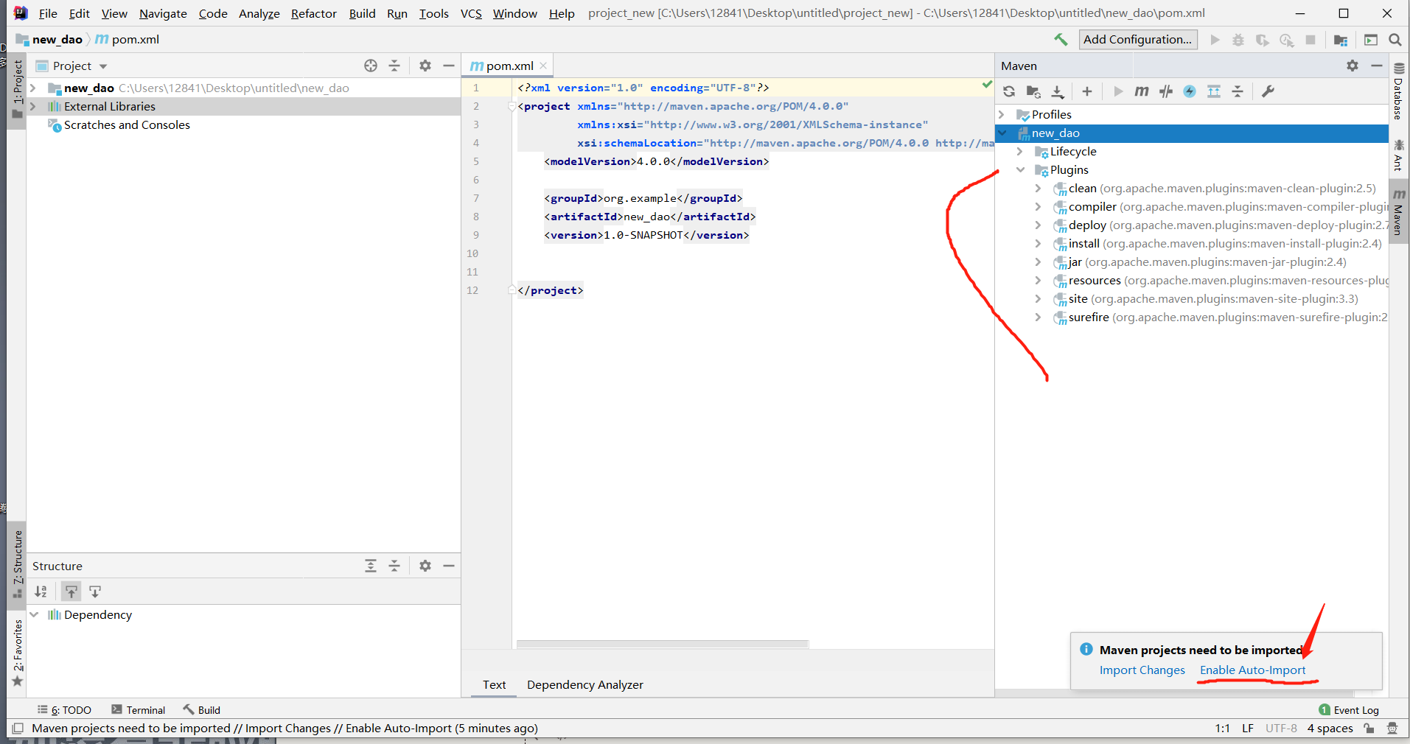The height and width of the screenshot is (744, 1410).
Task: Toggle the Database tool window stripe button
Action: 1398,91
